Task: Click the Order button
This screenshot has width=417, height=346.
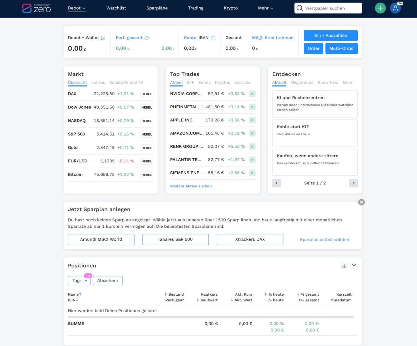Action: pyautogui.click(x=313, y=49)
